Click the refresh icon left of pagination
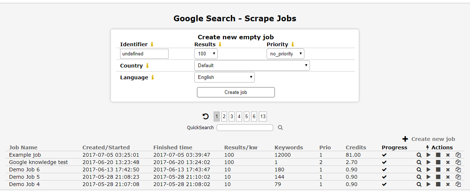The image size is (470, 193). click(206, 117)
